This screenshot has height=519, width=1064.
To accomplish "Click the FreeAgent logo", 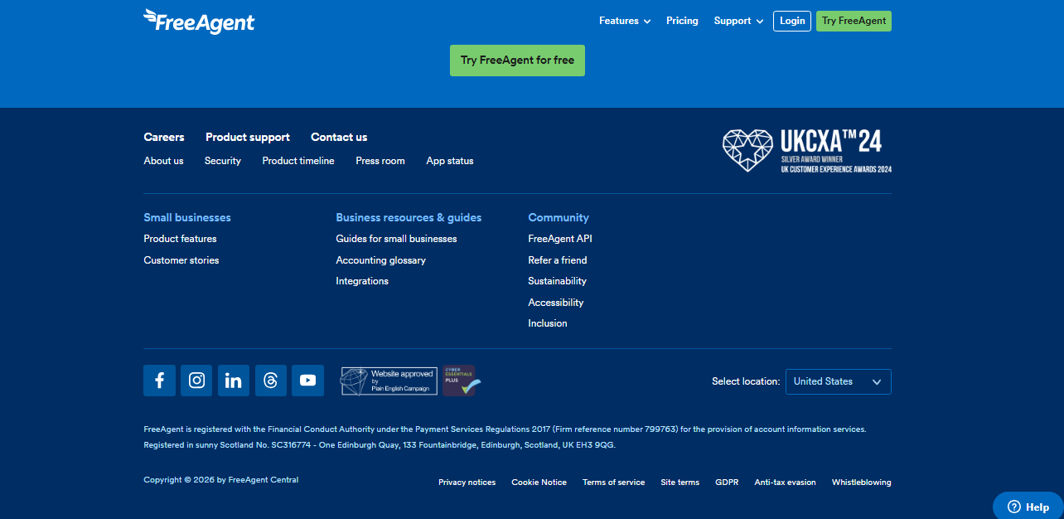I will pos(199,21).
